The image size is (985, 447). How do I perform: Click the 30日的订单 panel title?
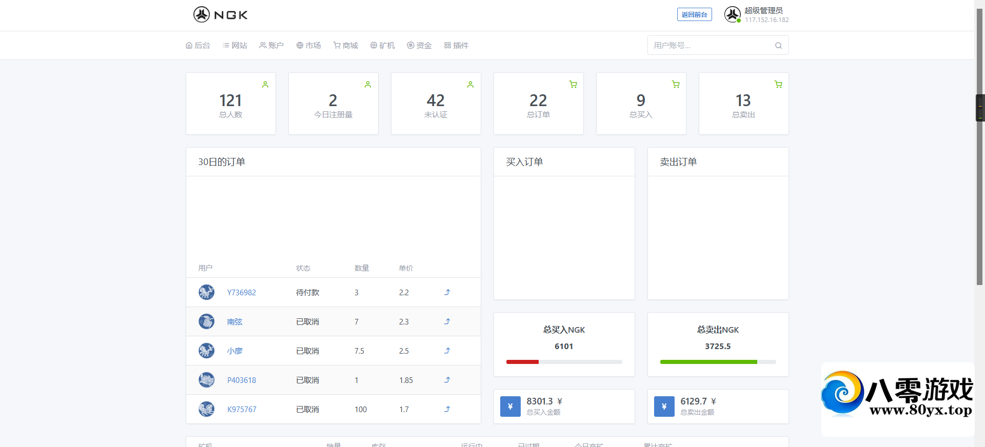click(x=222, y=162)
